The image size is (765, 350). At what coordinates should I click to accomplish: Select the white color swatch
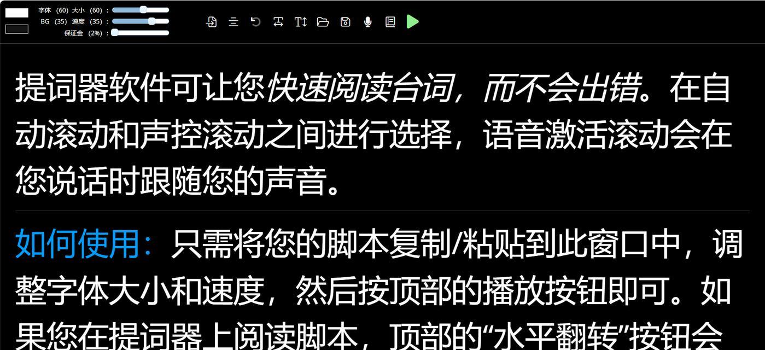coord(17,13)
